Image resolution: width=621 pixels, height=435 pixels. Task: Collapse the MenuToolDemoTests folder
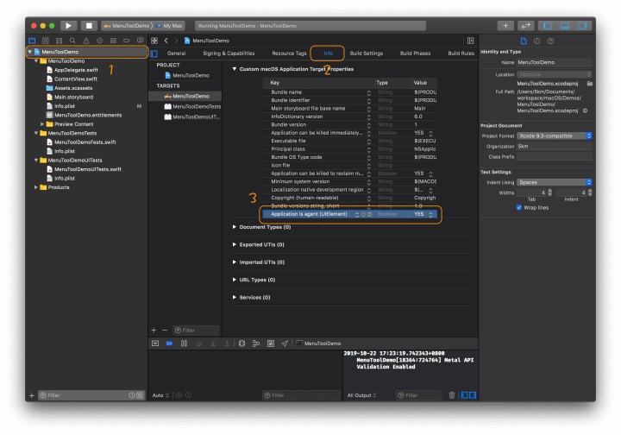click(x=35, y=133)
